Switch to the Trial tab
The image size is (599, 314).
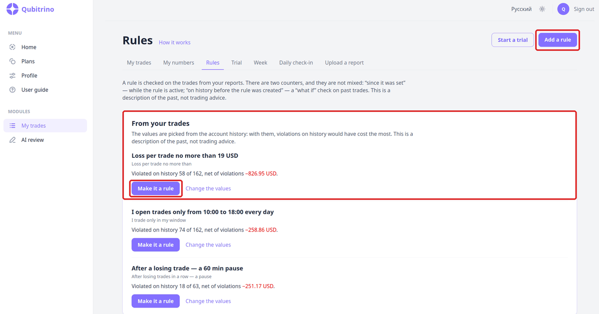pyautogui.click(x=237, y=63)
